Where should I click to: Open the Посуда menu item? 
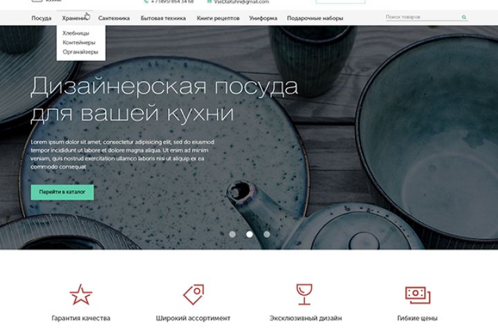[x=41, y=19]
